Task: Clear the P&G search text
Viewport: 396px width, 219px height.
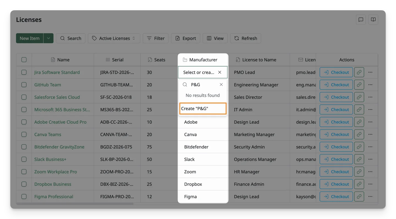Action: (221, 85)
